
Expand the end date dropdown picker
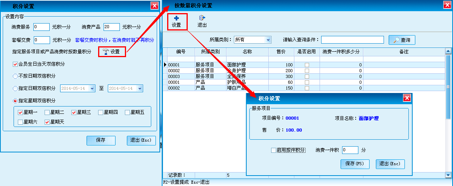click(x=140, y=88)
